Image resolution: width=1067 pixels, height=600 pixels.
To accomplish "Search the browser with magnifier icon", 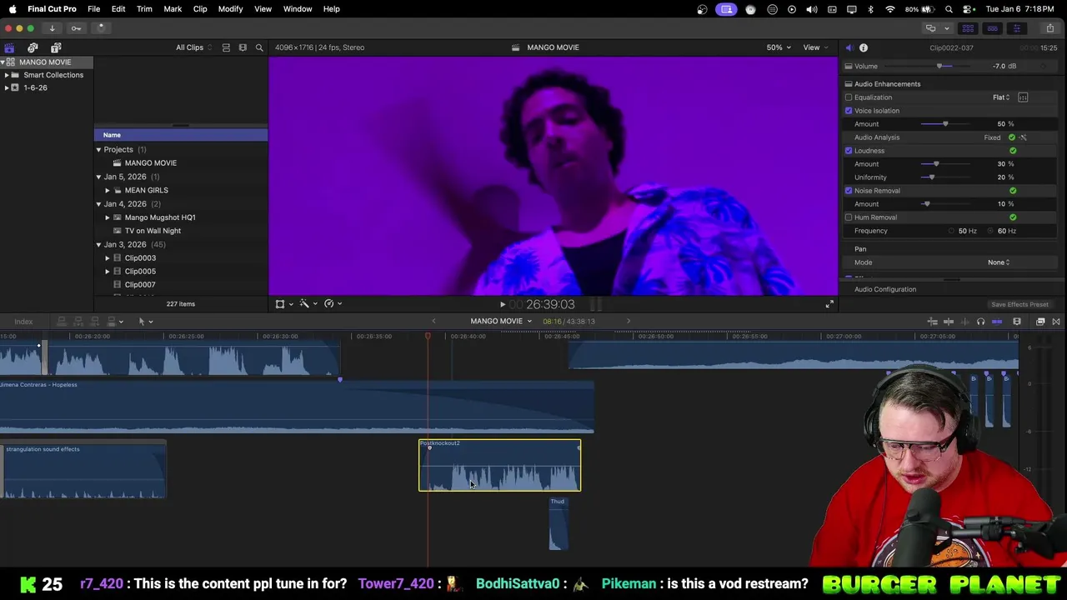I will [259, 47].
